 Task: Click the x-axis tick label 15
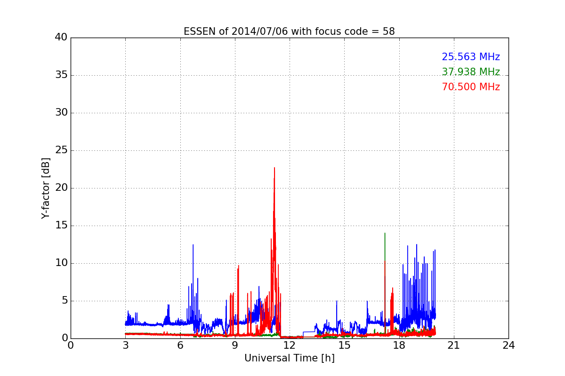pos(344,345)
